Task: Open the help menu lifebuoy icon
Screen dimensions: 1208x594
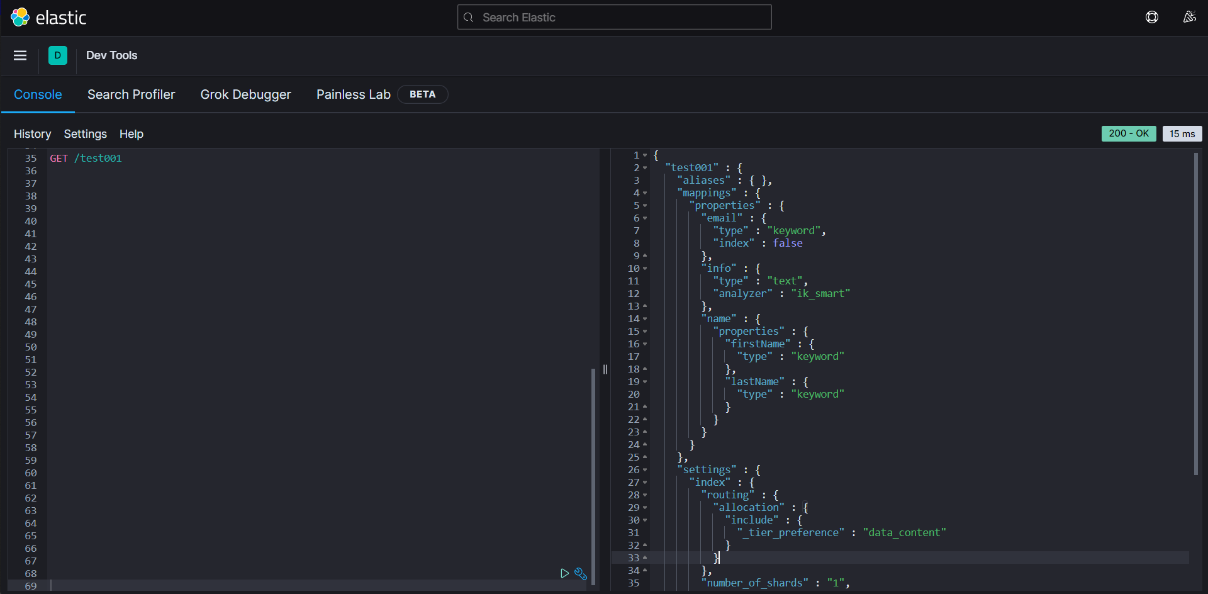Action: click(1151, 18)
